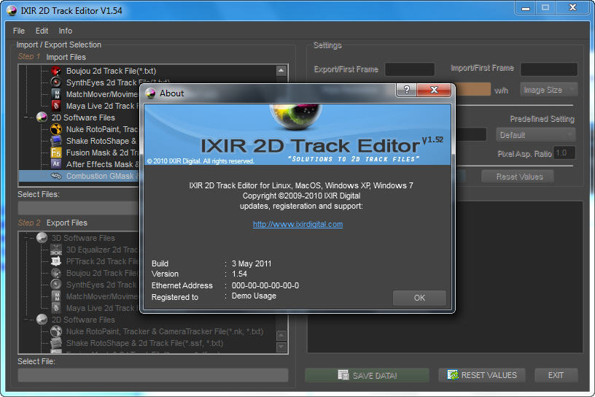Collapse the 3D Software Files export group
This screenshot has width=595, height=397.
point(26,238)
